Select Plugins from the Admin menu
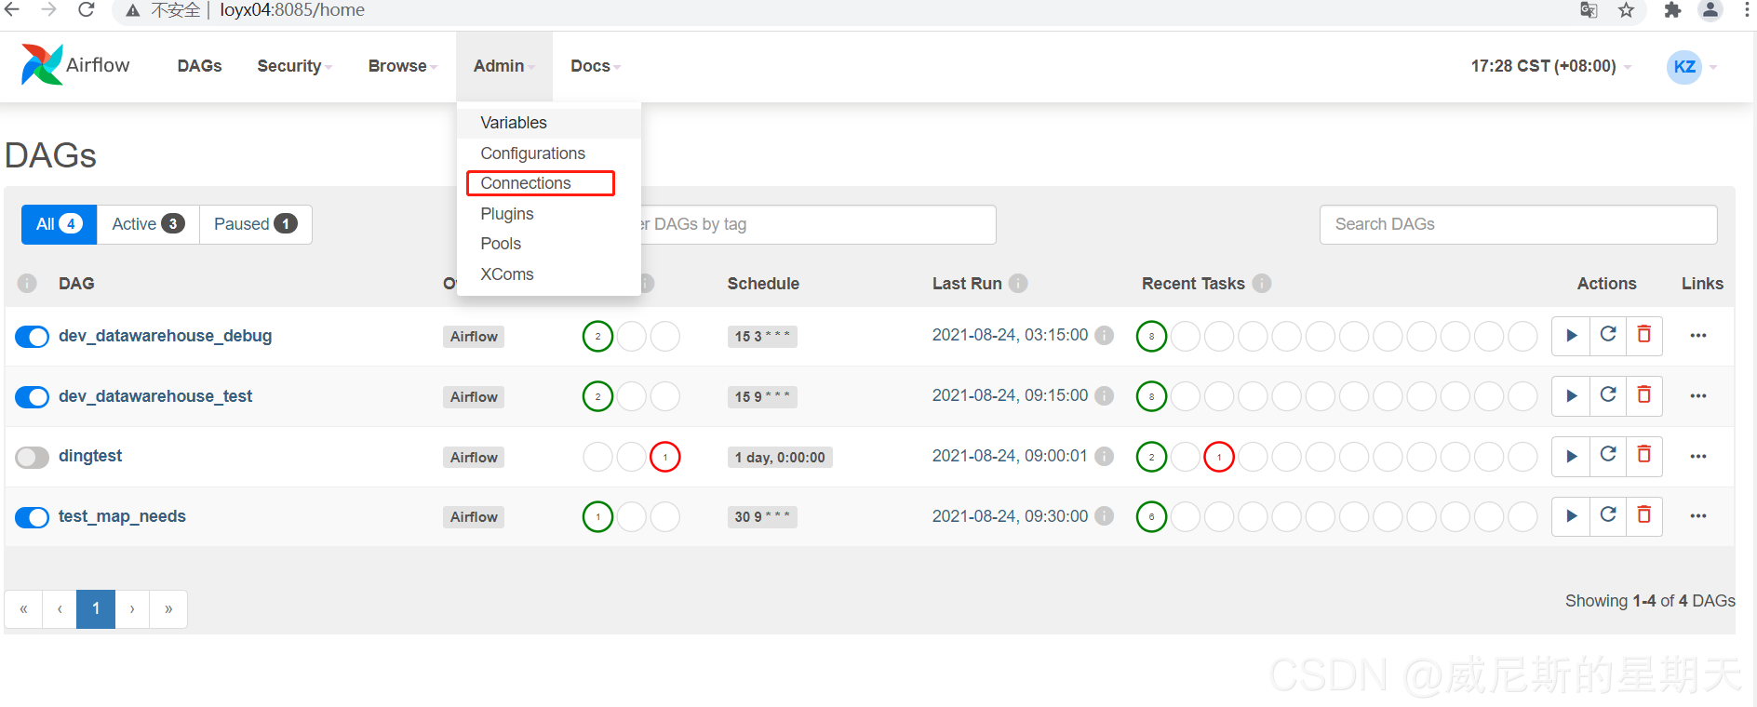Screen dimensions: 1757x707 [x=549, y=214]
